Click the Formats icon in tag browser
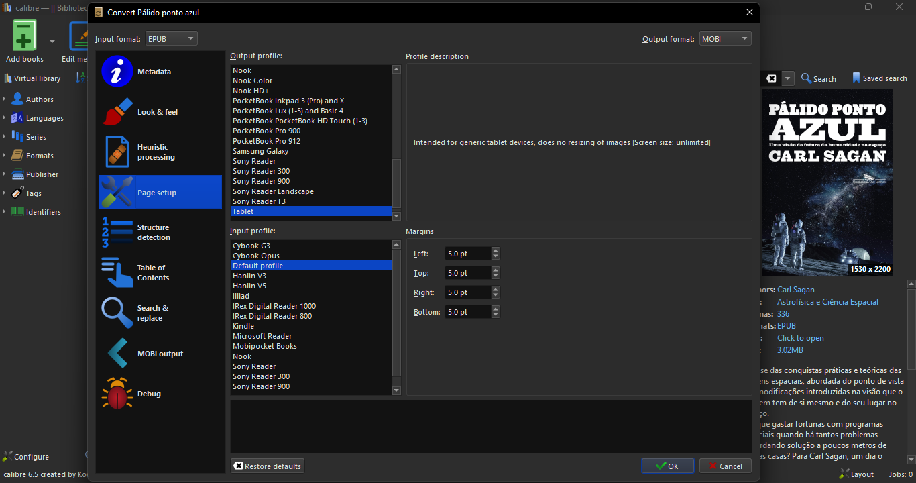 17,156
